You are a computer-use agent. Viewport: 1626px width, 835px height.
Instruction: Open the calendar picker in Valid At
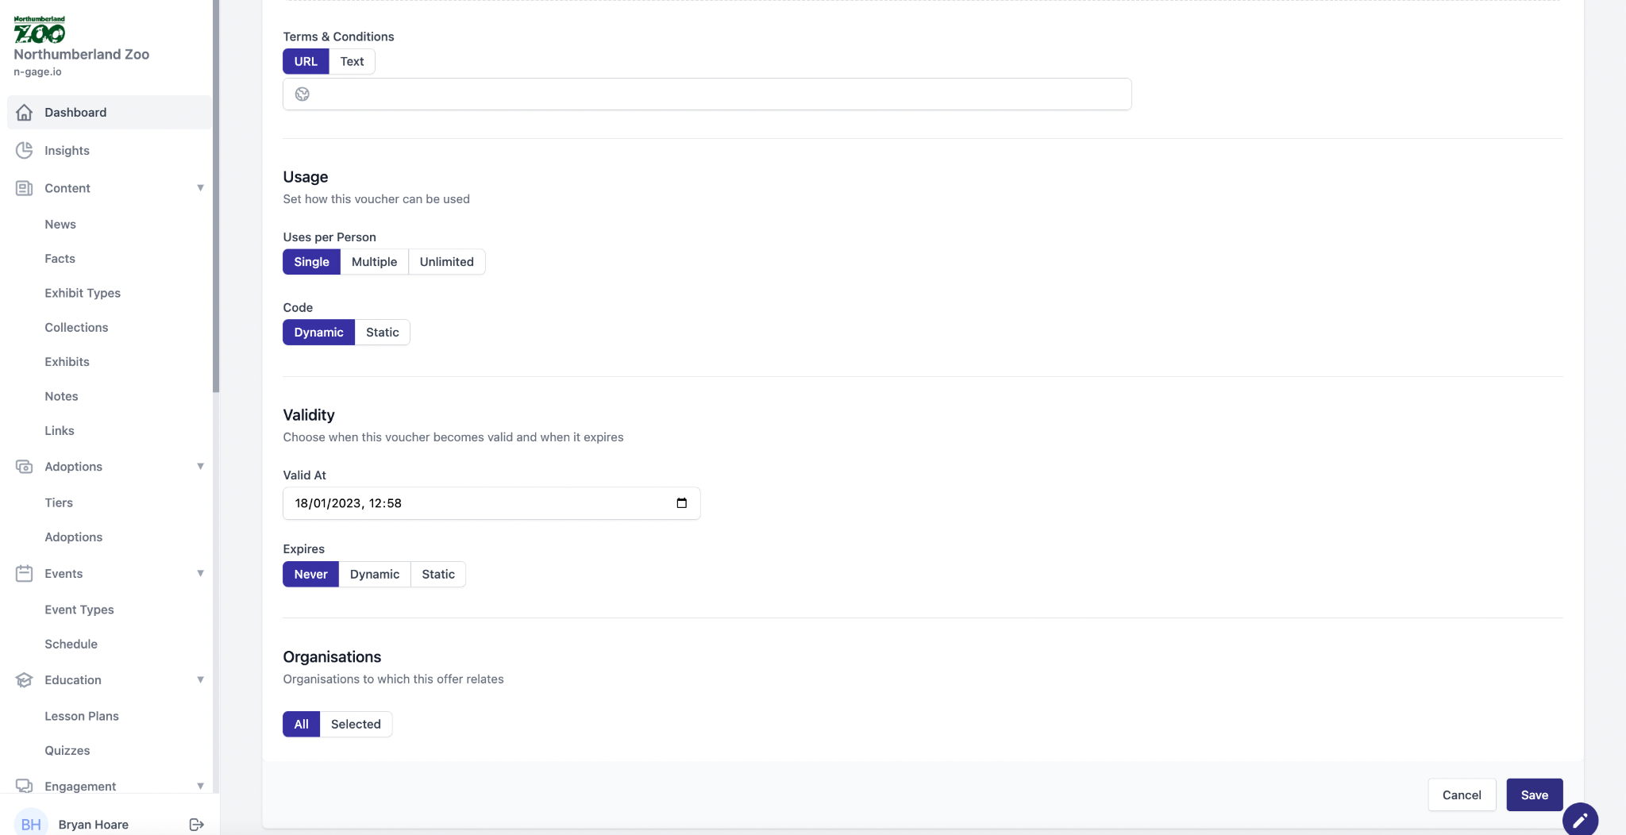pyautogui.click(x=681, y=503)
